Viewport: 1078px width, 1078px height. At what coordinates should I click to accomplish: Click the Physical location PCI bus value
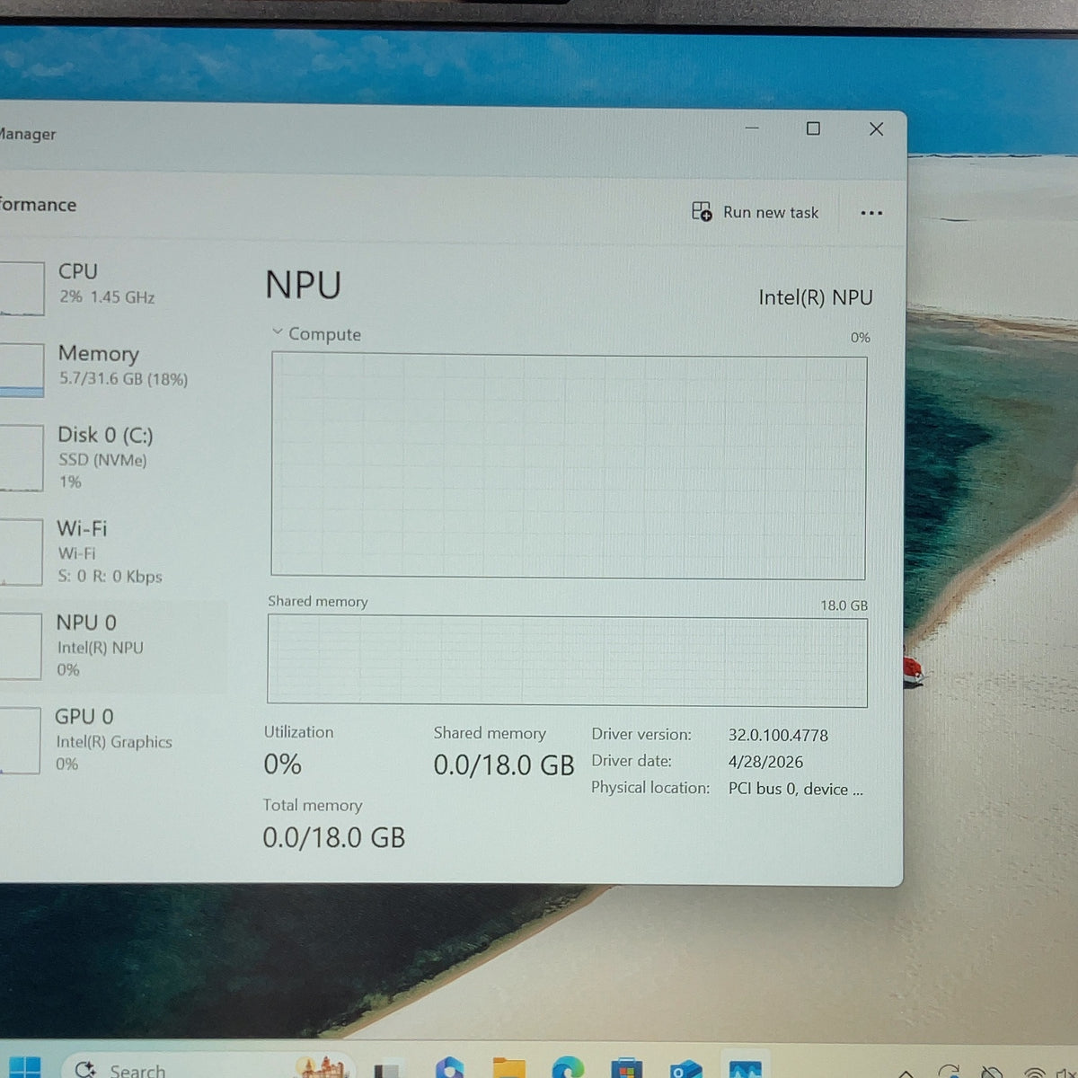click(x=795, y=789)
